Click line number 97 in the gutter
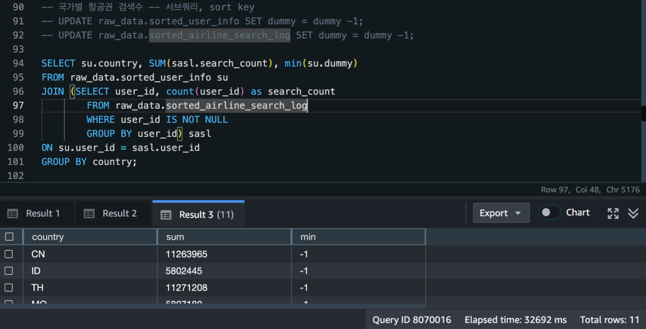The height and width of the screenshot is (329, 646). point(18,105)
